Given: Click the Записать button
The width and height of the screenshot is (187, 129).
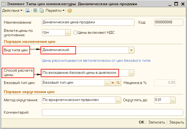Looking at the screenshot, I should [x=156, y=122].
